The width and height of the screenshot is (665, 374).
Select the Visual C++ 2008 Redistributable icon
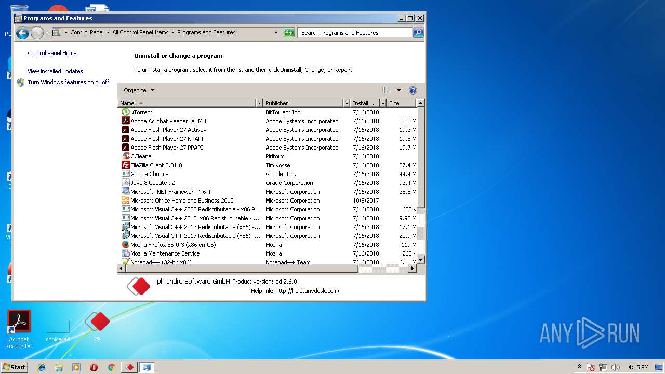tap(125, 209)
